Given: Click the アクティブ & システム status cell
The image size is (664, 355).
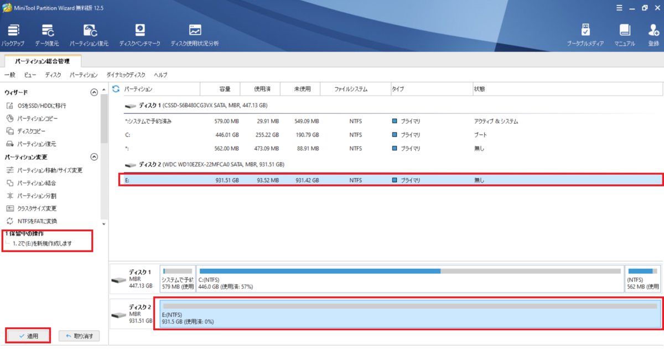Looking at the screenshot, I should 496,121.
